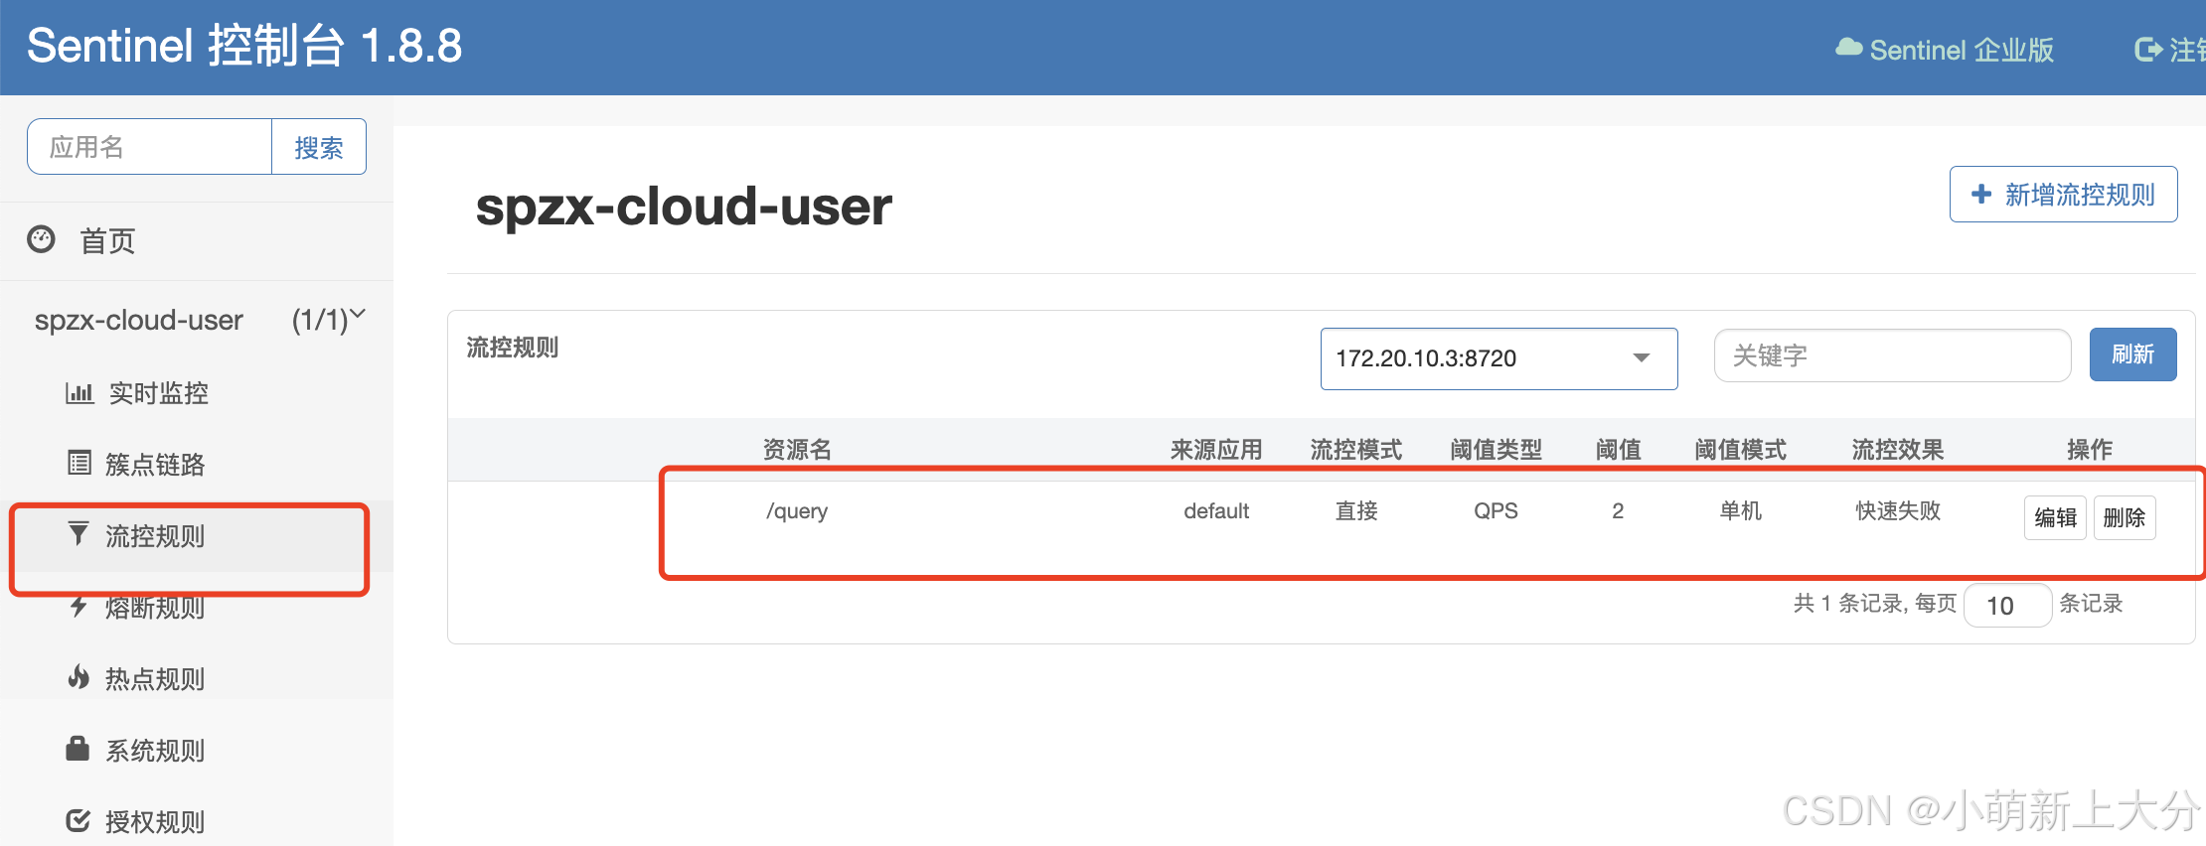Click the lock icon for 系统规则
This screenshot has height=846, width=2206.
78,748
